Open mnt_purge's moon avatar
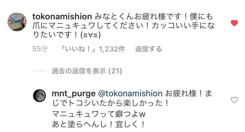Screen dimensions: 245x132 (39, 96)
